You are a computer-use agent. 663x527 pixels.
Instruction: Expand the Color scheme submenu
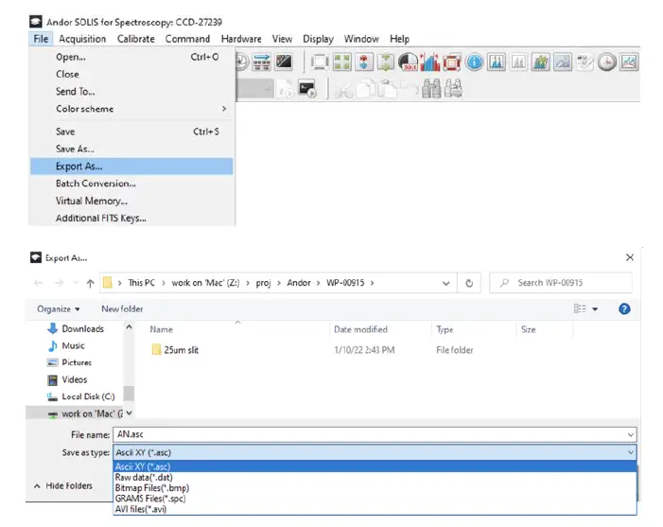pos(131,109)
